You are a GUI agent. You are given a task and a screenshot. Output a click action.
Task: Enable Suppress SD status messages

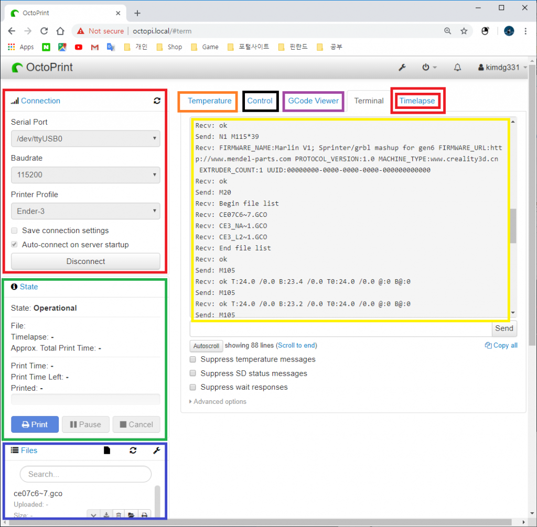[x=193, y=374]
